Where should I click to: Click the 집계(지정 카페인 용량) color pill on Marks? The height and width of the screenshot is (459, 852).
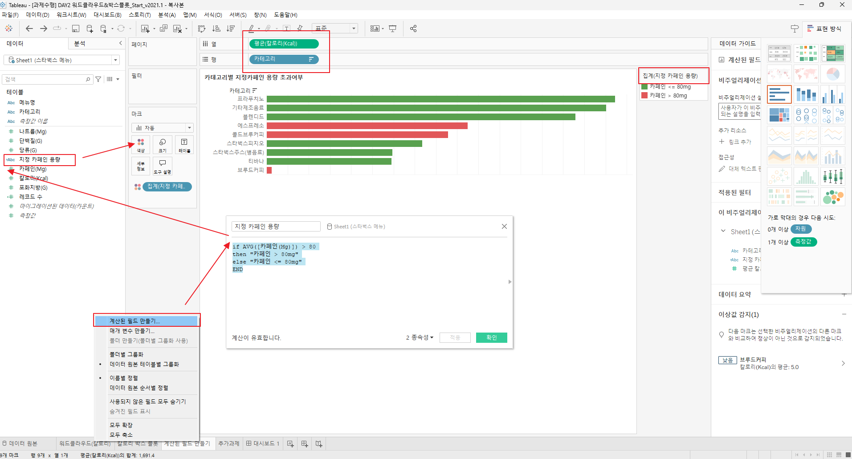tap(167, 187)
